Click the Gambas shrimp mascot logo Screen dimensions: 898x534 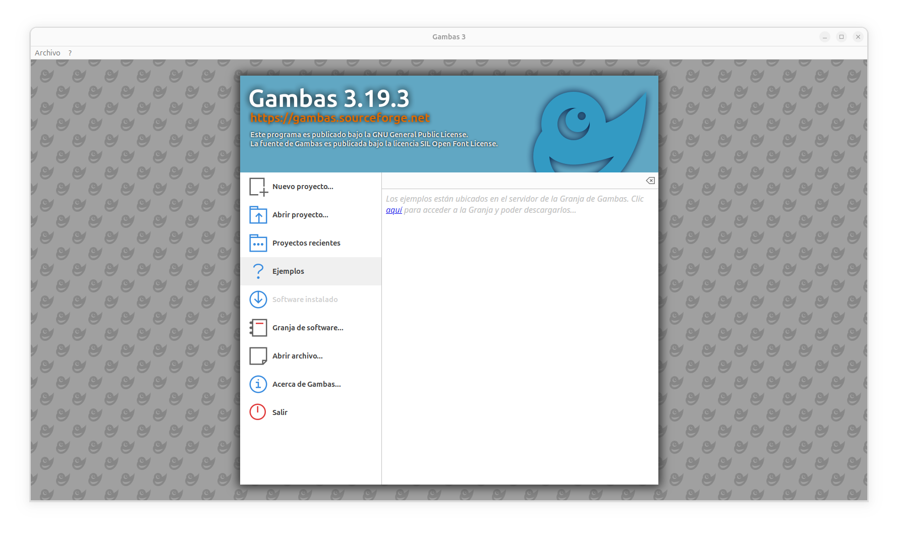(589, 131)
